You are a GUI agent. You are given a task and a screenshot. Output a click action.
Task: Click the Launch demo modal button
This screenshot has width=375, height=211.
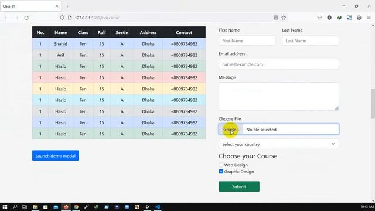56,156
